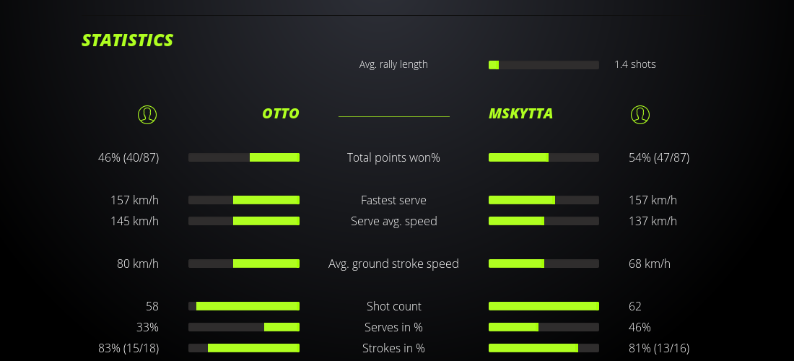Click the 1.4 shots value
This screenshot has width=794, height=361.
pyautogui.click(x=635, y=64)
